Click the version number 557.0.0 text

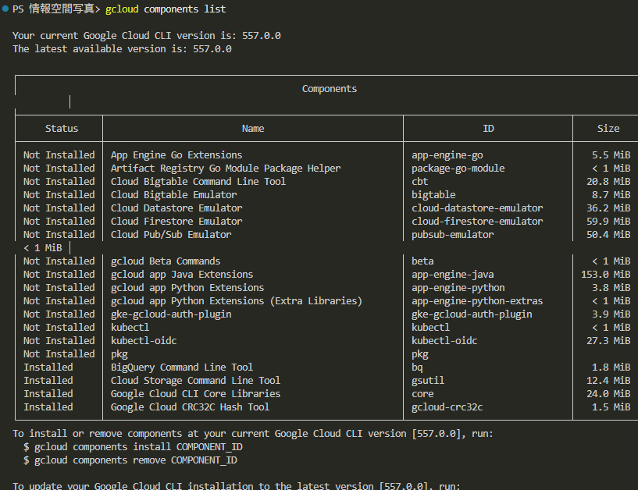coord(260,35)
